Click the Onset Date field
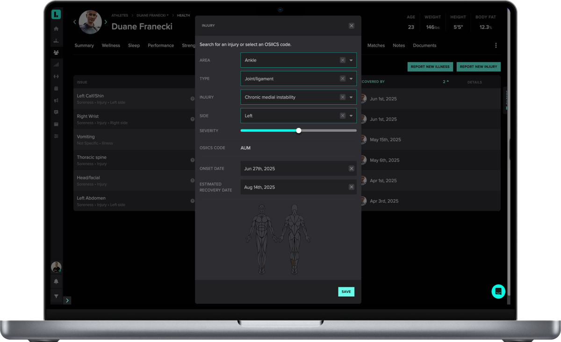This screenshot has height=342, width=561. [x=298, y=169]
